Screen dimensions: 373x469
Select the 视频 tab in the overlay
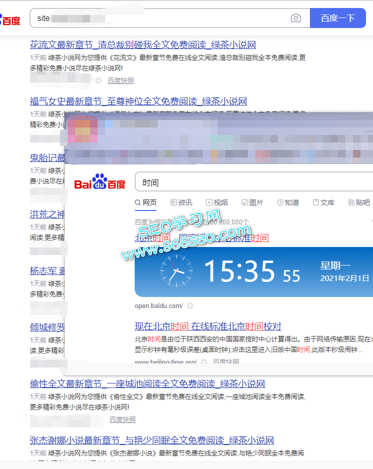coord(217,203)
